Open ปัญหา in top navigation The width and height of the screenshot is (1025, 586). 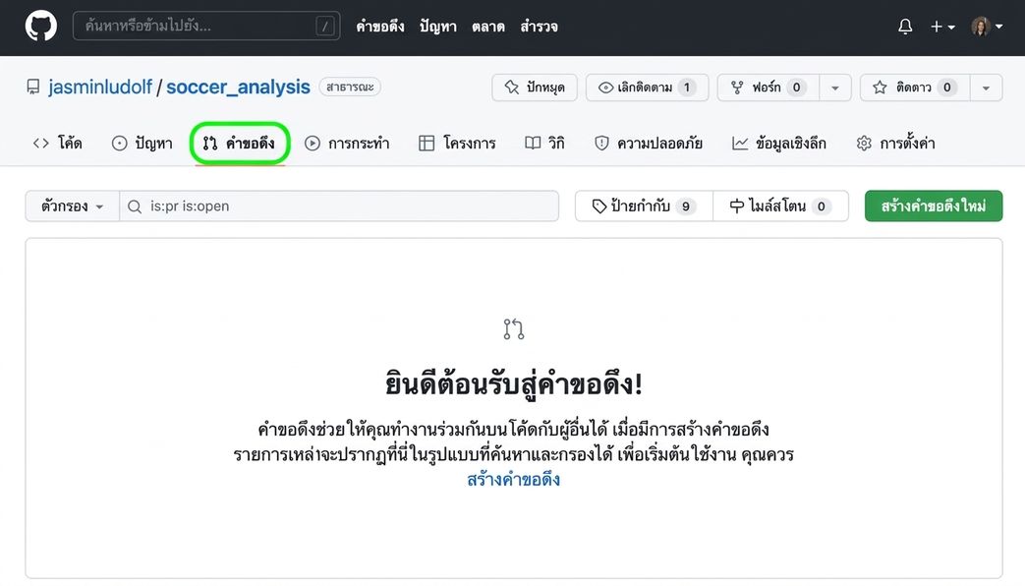[438, 27]
